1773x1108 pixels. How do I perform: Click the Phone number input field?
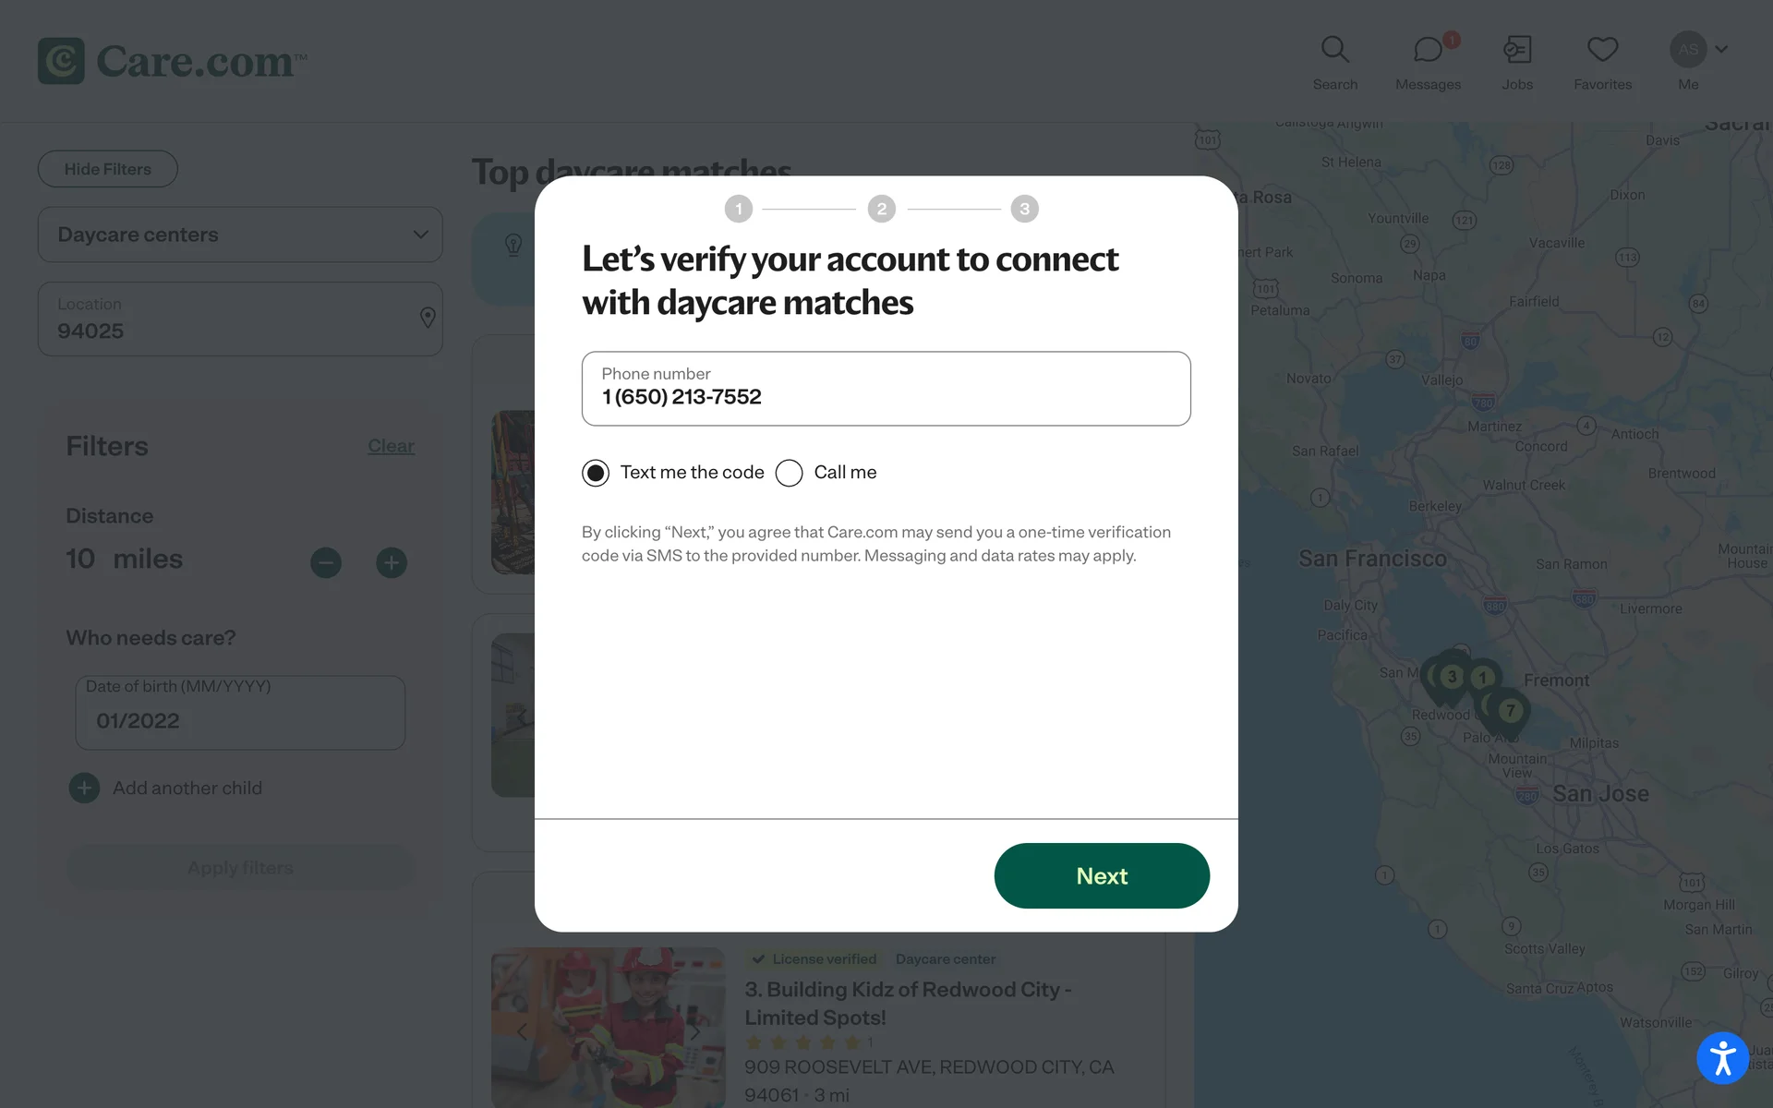(x=886, y=389)
